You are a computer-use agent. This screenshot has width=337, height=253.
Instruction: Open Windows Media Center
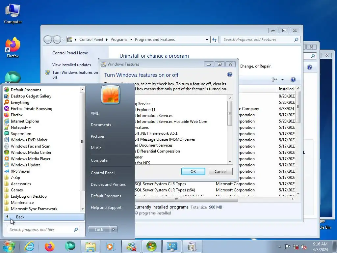[28, 152]
